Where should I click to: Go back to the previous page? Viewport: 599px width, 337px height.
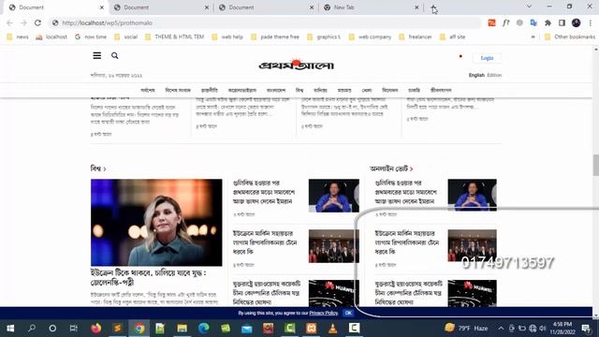coord(10,22)
